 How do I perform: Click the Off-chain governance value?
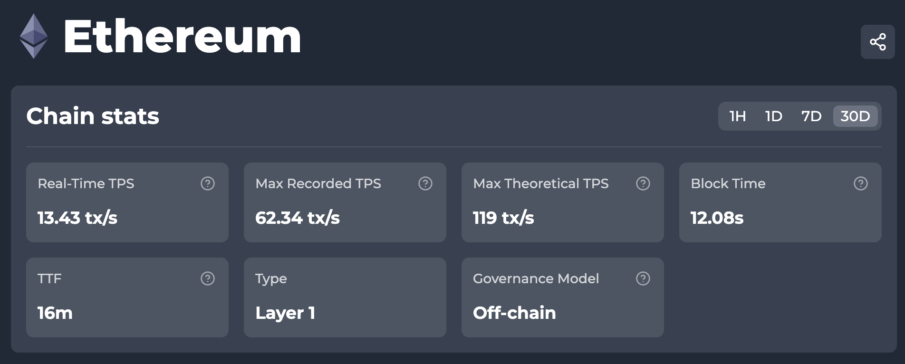514,313
